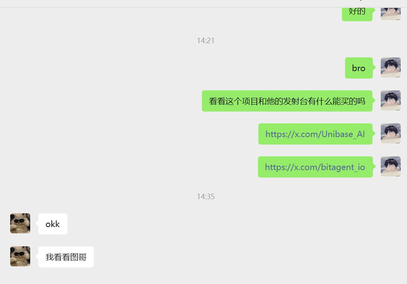
Task: Click the green bubble containing bitagent_io URL
Action: pyautogui.click(x=315, y=167)
